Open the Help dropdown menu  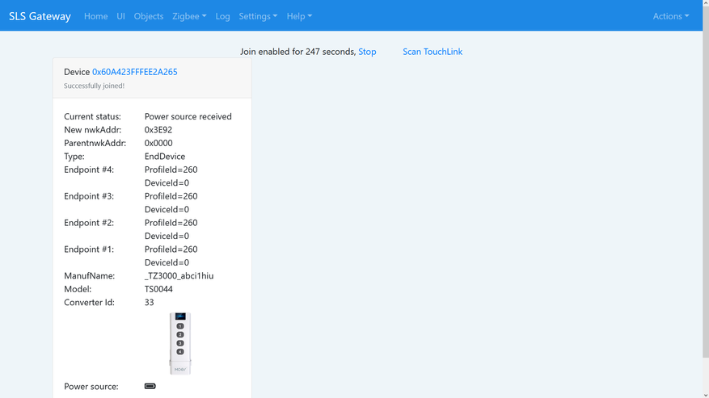(x=299, y=16)
